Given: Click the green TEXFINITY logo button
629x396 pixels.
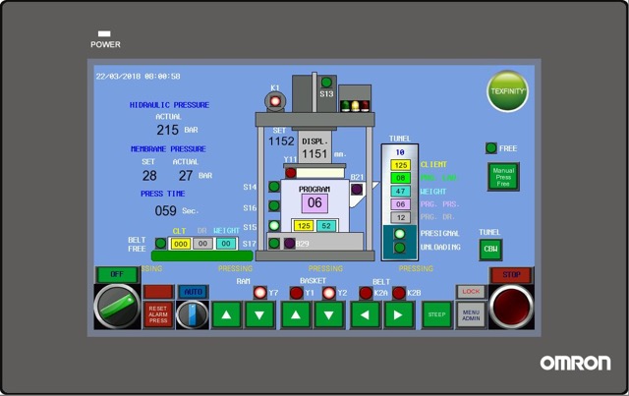Looking at the screenshot, I should (507, 91).
